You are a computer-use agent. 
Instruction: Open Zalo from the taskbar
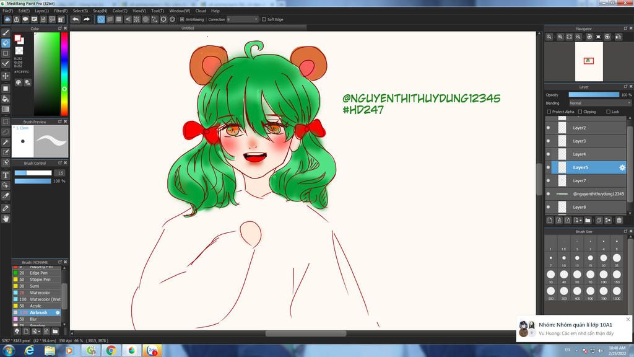click(152, 350)
